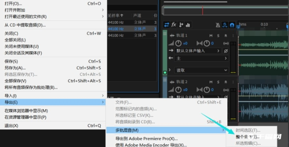Solo 轨道 1 with S button
Screen dimensions: 289x147
[x=218, y=36]
